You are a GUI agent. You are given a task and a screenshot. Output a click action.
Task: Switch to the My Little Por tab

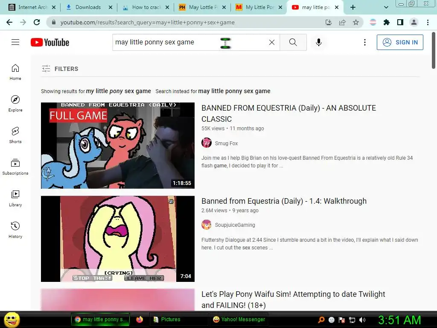[x=256, y=7]
